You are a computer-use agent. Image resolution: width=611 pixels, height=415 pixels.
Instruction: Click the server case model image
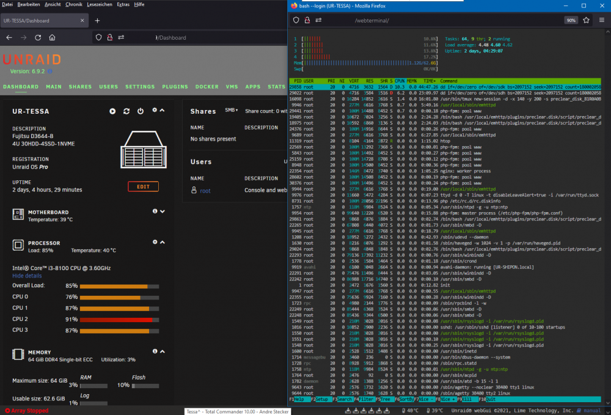tap(144, 150)
